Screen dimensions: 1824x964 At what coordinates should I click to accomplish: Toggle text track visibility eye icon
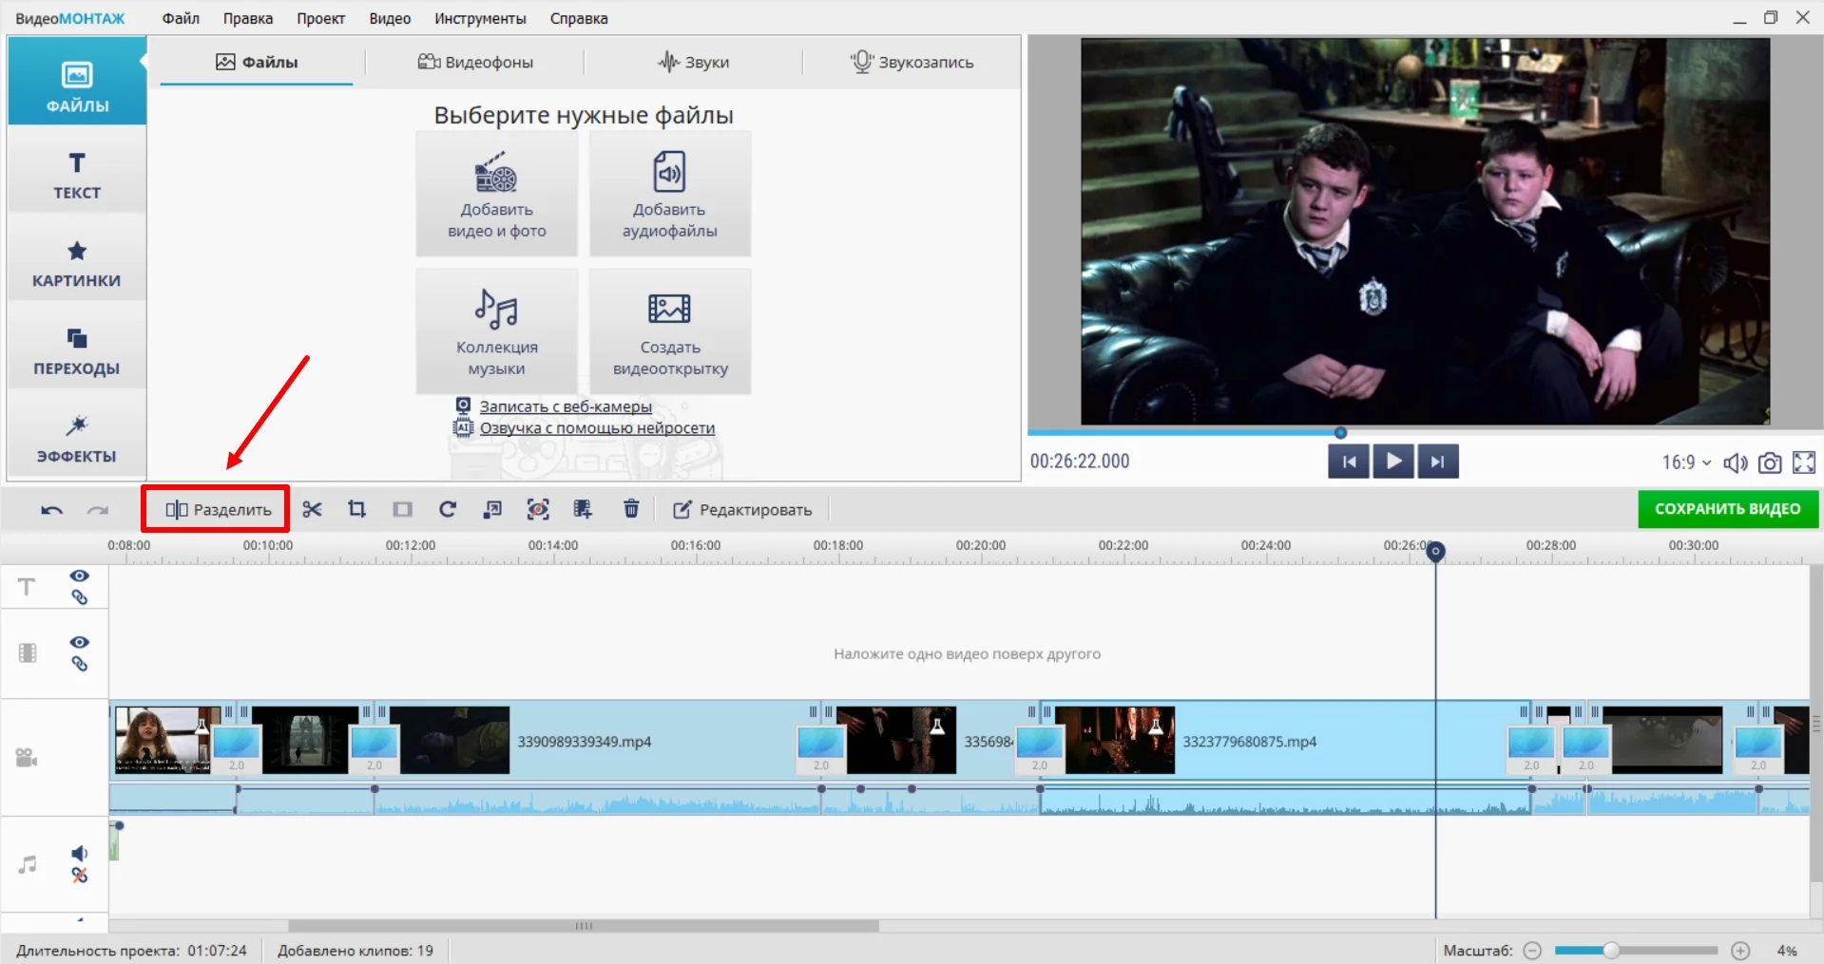tap(80, 576)
